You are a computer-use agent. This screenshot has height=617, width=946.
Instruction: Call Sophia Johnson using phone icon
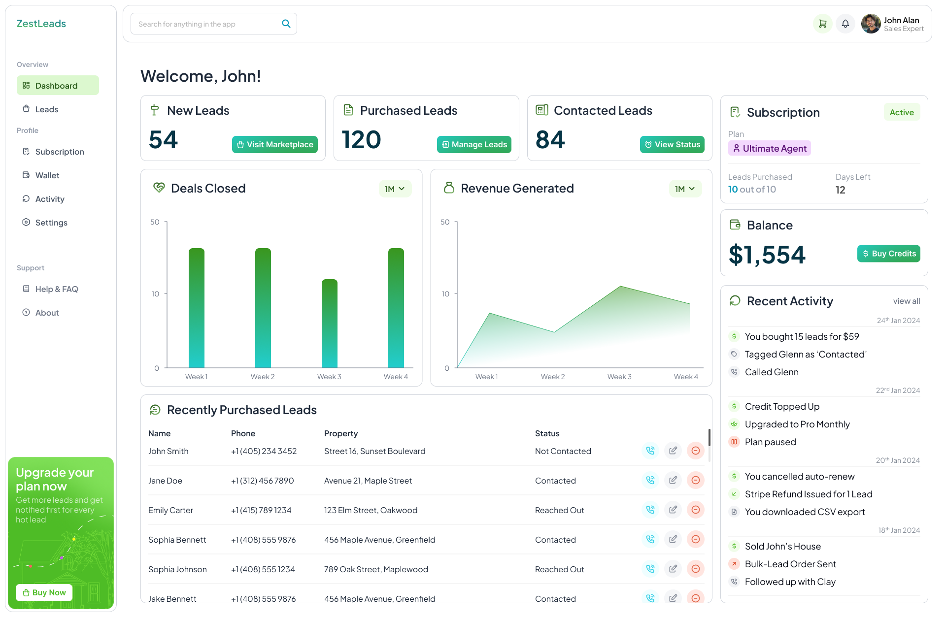pyautogui.click(x=650, y=569)
